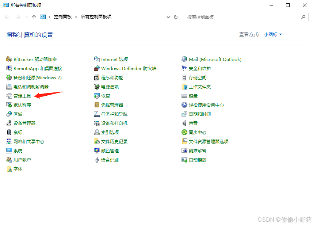
Task: Click the Mail (Microsoft Outlook) icon
Action: [x=184, y=59]
